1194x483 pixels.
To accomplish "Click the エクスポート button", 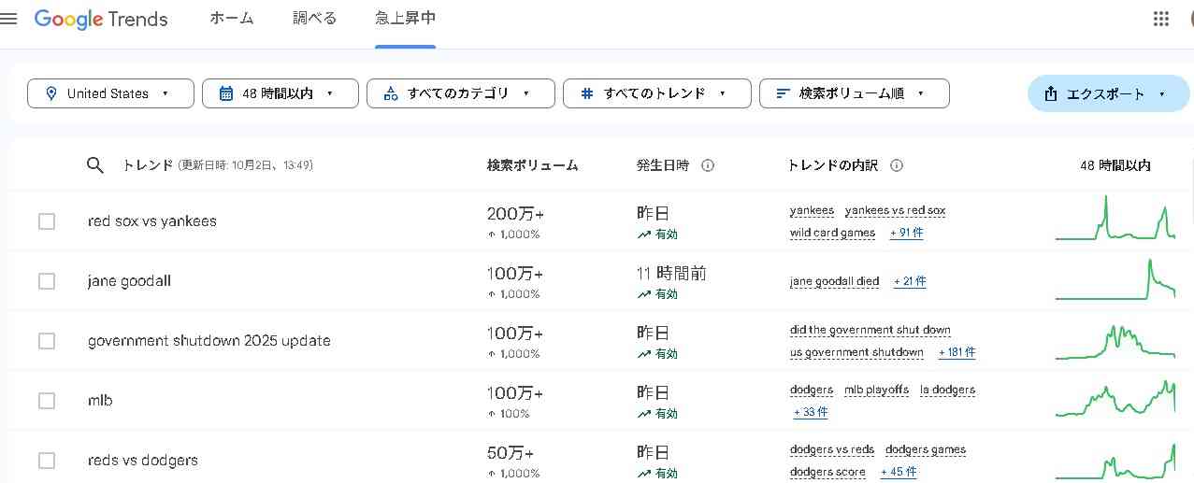I will (x=1108, y=93).
